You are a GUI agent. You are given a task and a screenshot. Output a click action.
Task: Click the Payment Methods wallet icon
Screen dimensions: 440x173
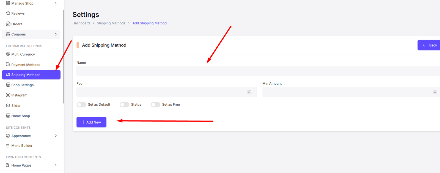[8, 64]
